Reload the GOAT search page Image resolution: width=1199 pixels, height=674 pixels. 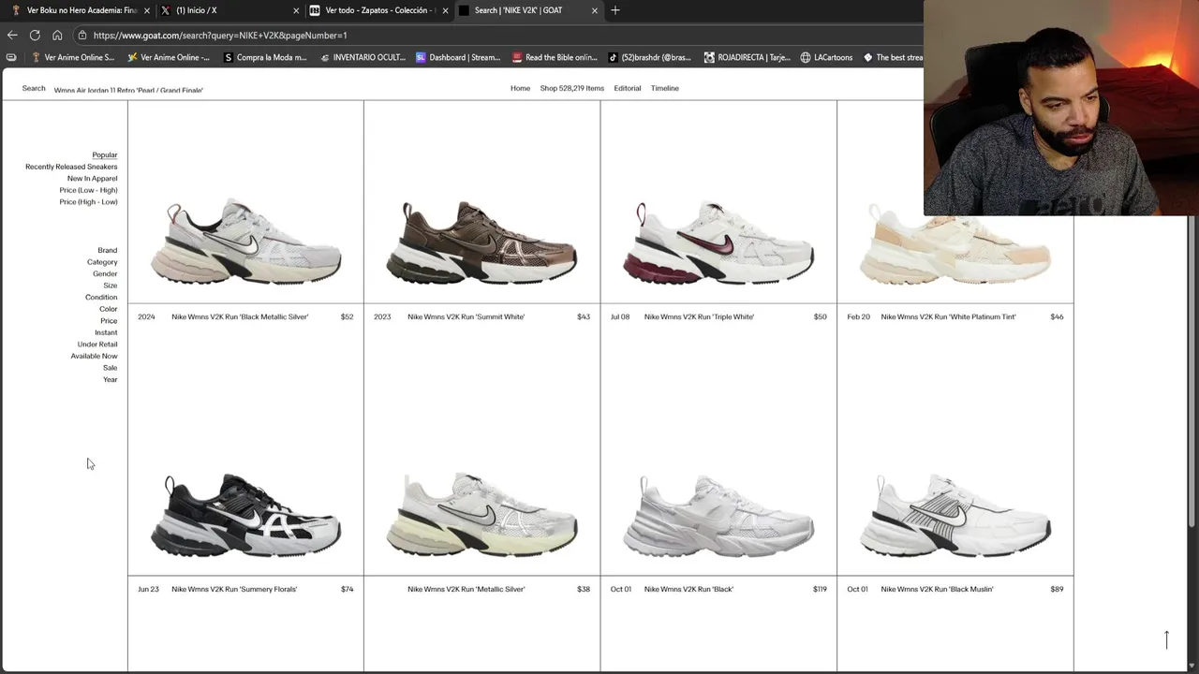(35, 35)
